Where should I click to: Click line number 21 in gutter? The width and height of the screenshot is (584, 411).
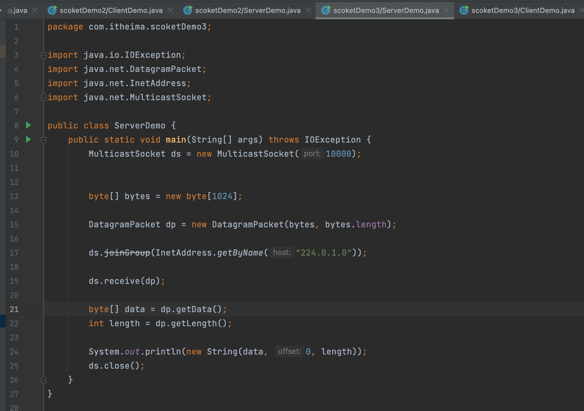pyautogui.click(x=14, y=309)
